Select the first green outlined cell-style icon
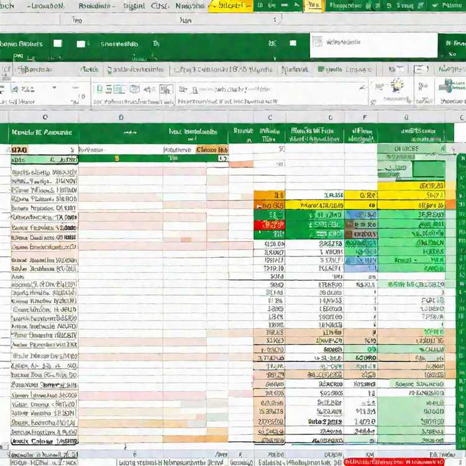 [99, 89]
